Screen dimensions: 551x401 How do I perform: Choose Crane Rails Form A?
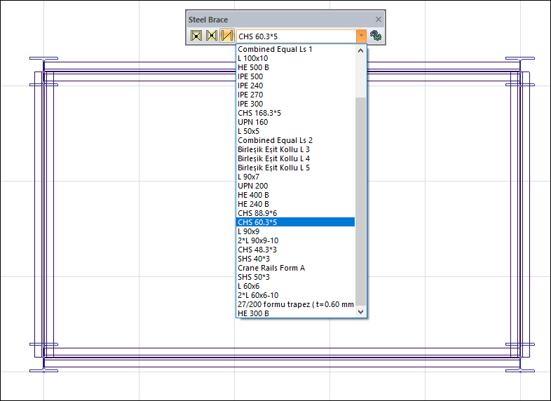(x=271, y=268)
